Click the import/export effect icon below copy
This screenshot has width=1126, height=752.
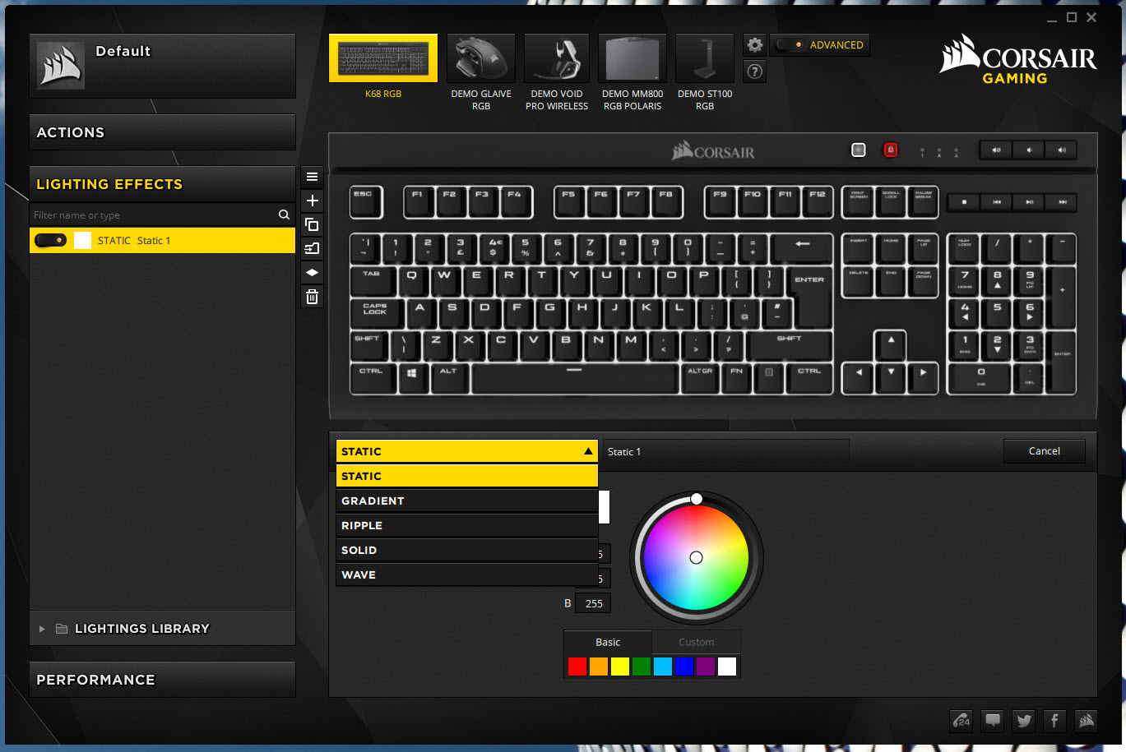[312, 248]
